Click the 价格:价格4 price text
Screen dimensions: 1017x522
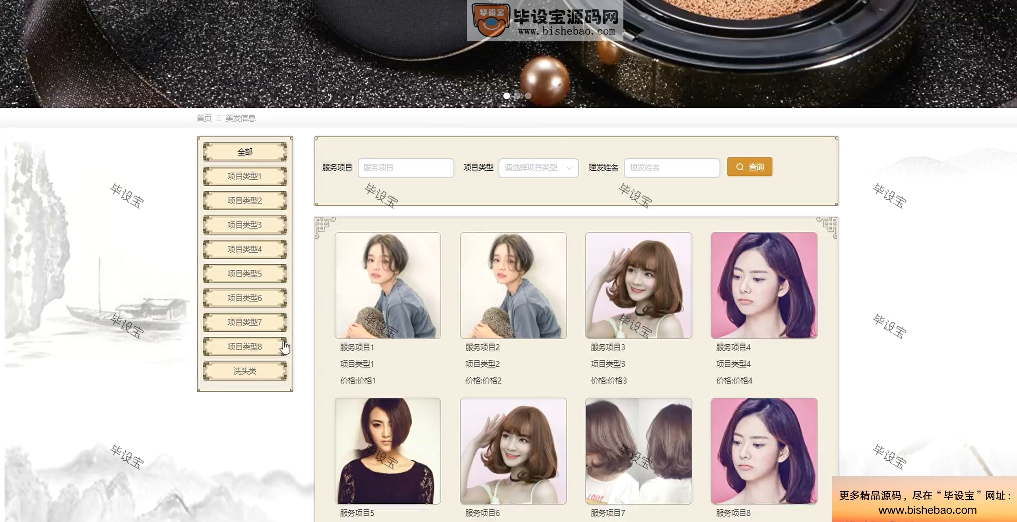[734, 380]
